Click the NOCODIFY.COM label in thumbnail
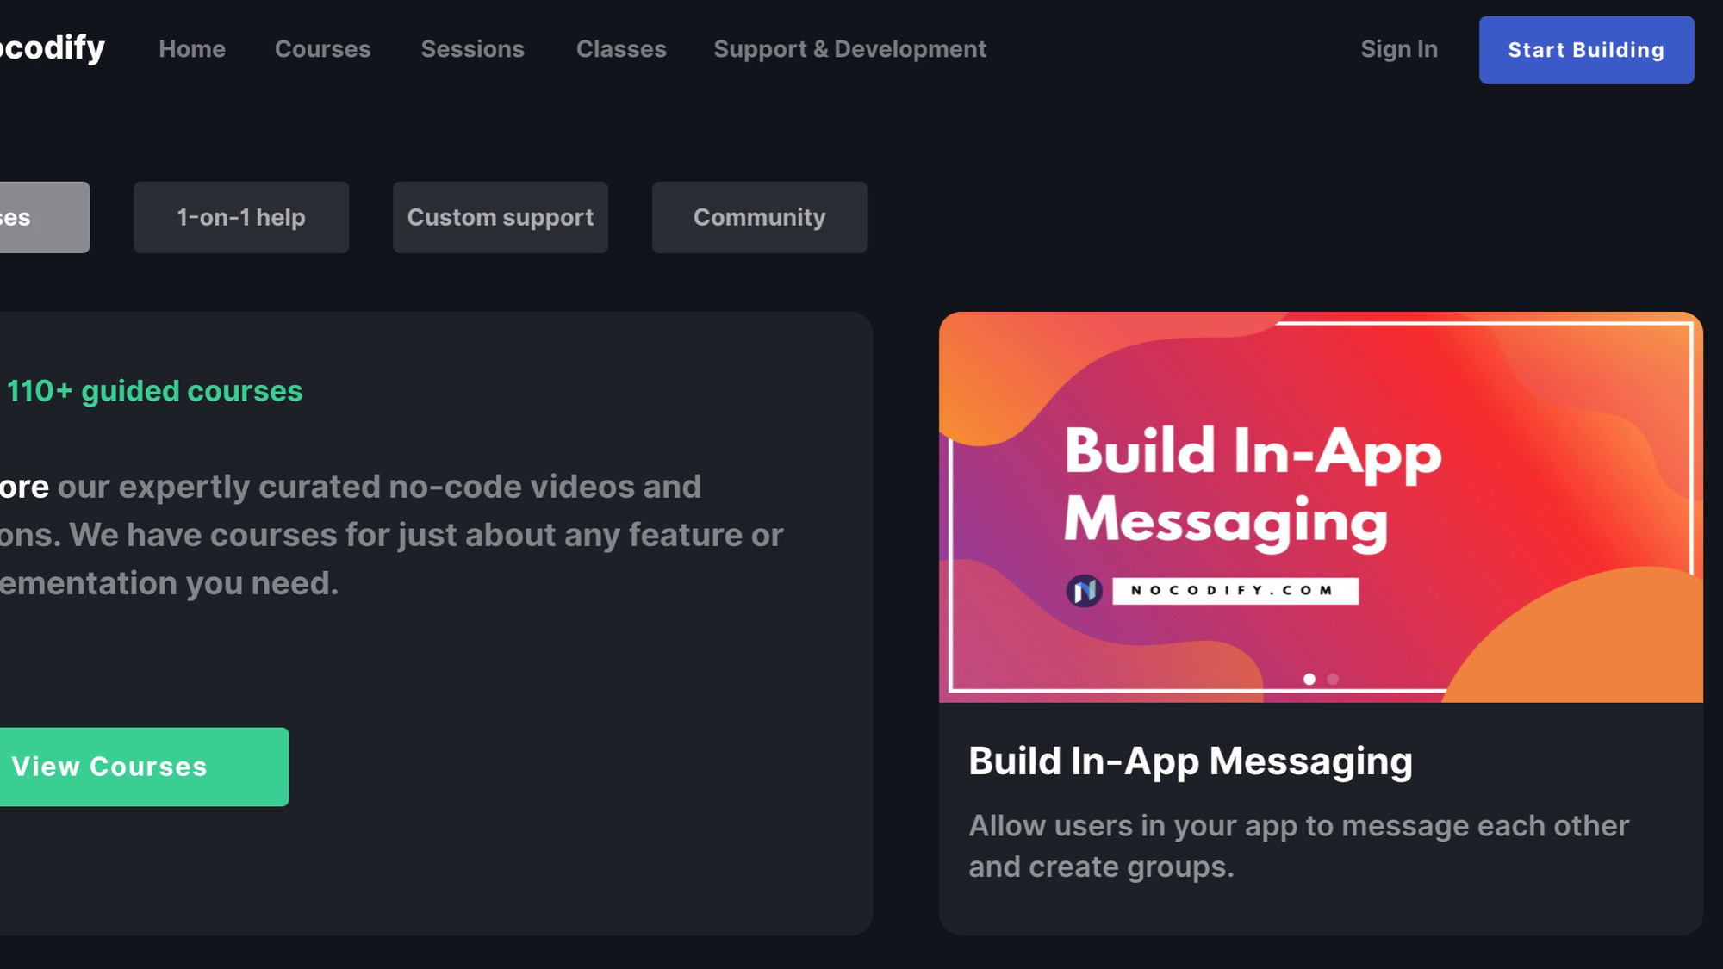1723x969 pixels. tap(1235, 591)
